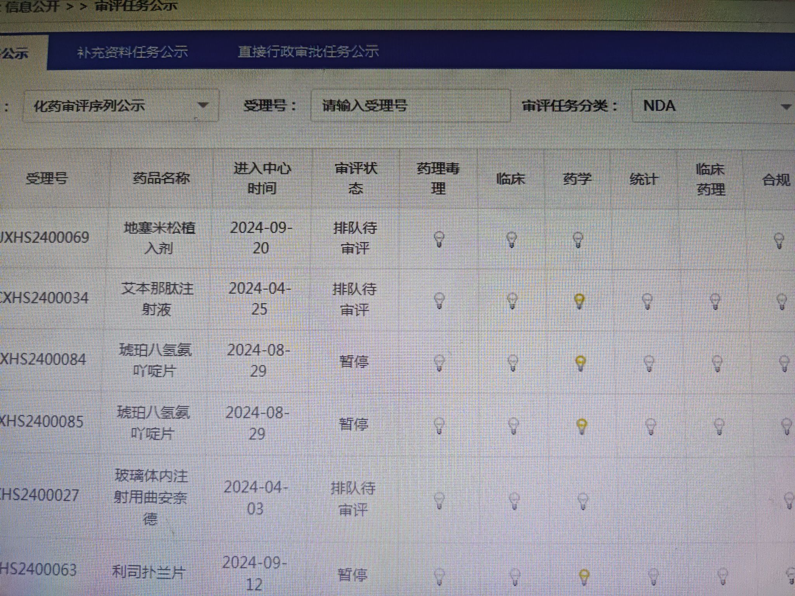The height and width of the screenshot is (596, 795).
Task: Click 临床药理 bulb in XHS2400084 row
Action: tap(717, 364)
